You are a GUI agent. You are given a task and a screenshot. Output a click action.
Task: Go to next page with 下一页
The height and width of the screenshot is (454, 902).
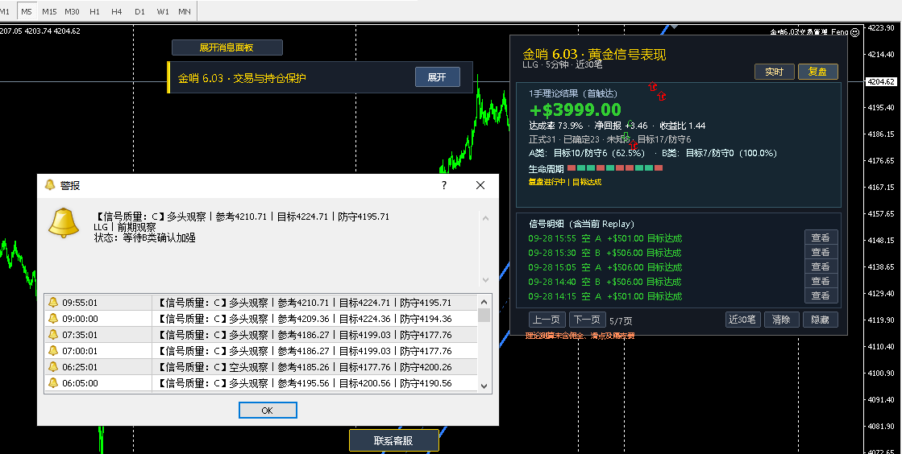(588, 320)
